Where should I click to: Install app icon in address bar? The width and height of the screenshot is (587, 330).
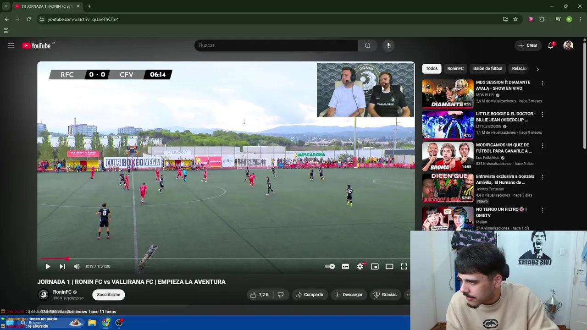coord(505,19)
